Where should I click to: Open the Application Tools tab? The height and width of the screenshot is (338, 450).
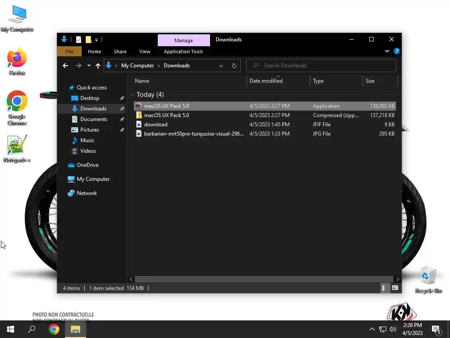183,51
